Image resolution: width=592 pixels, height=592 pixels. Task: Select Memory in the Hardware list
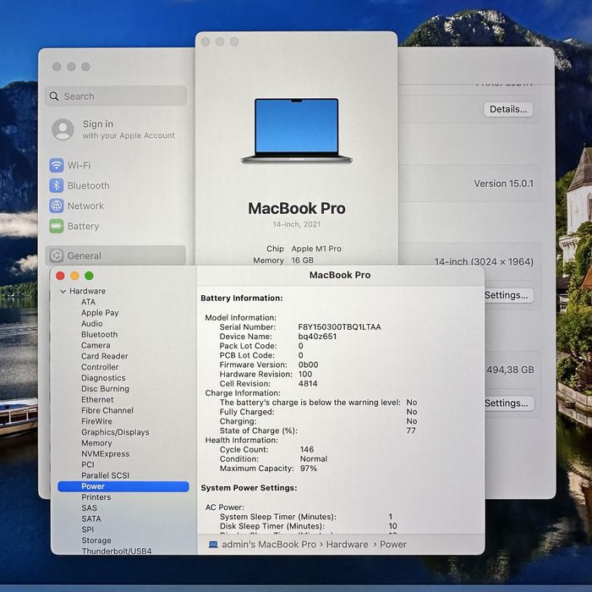(96, 443)
